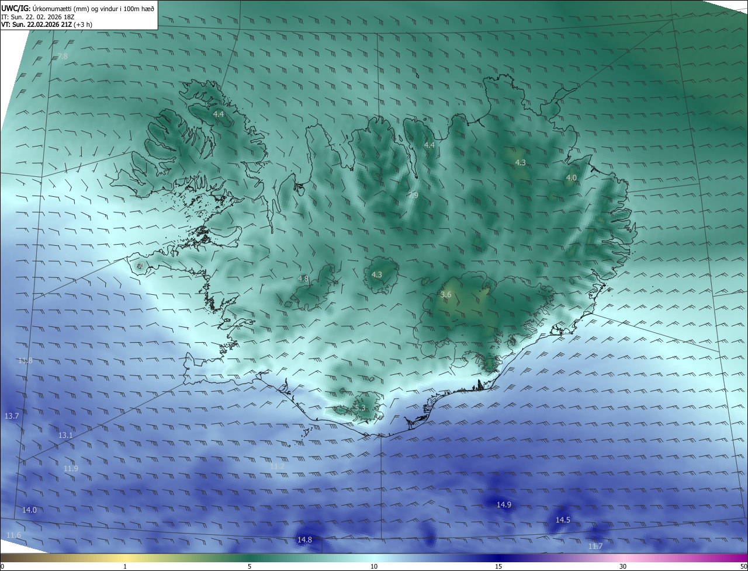Click the 5 tick on the color scale
The image size is (748, 571).
click(250, 566)
